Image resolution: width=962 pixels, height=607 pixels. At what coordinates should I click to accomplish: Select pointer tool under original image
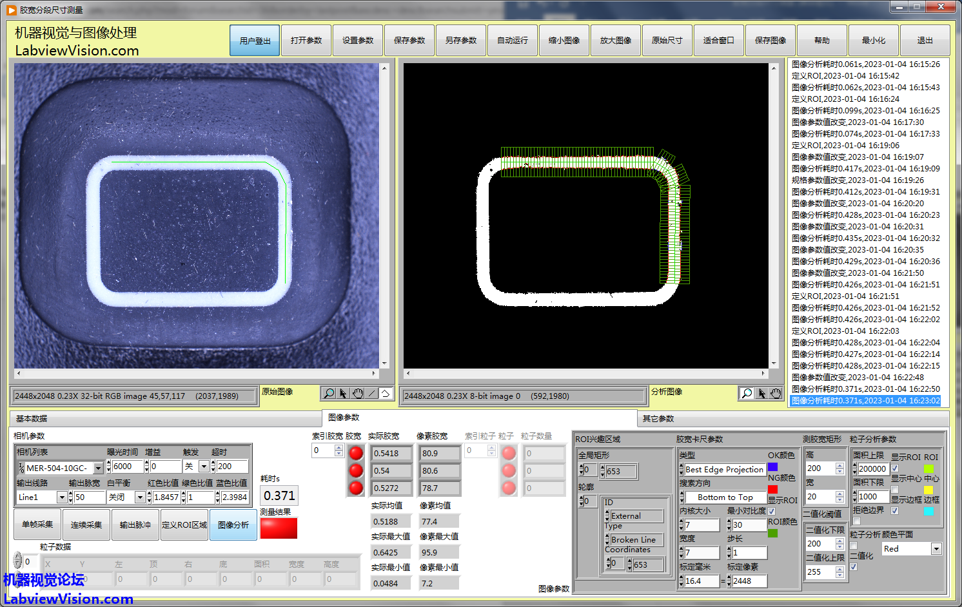point(343,393)
